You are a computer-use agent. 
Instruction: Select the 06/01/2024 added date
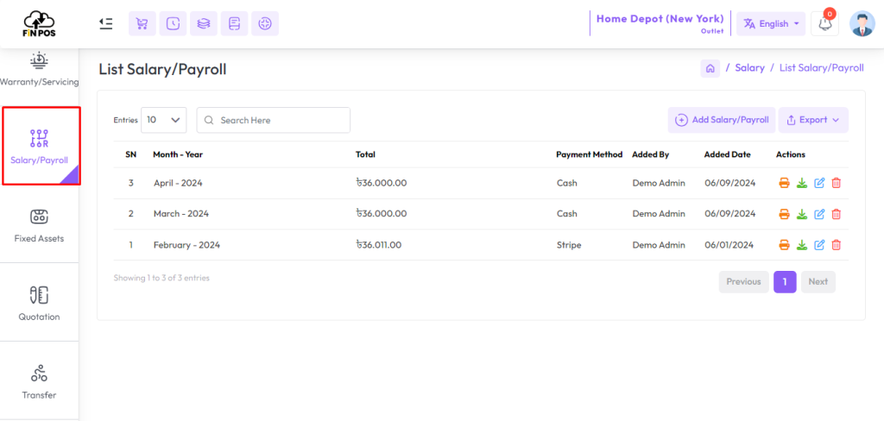pyautogui.click(x=729, y=245)
